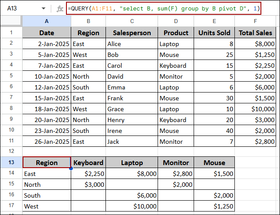Select the Keyboard product cell in row 9

coord(176,120)
